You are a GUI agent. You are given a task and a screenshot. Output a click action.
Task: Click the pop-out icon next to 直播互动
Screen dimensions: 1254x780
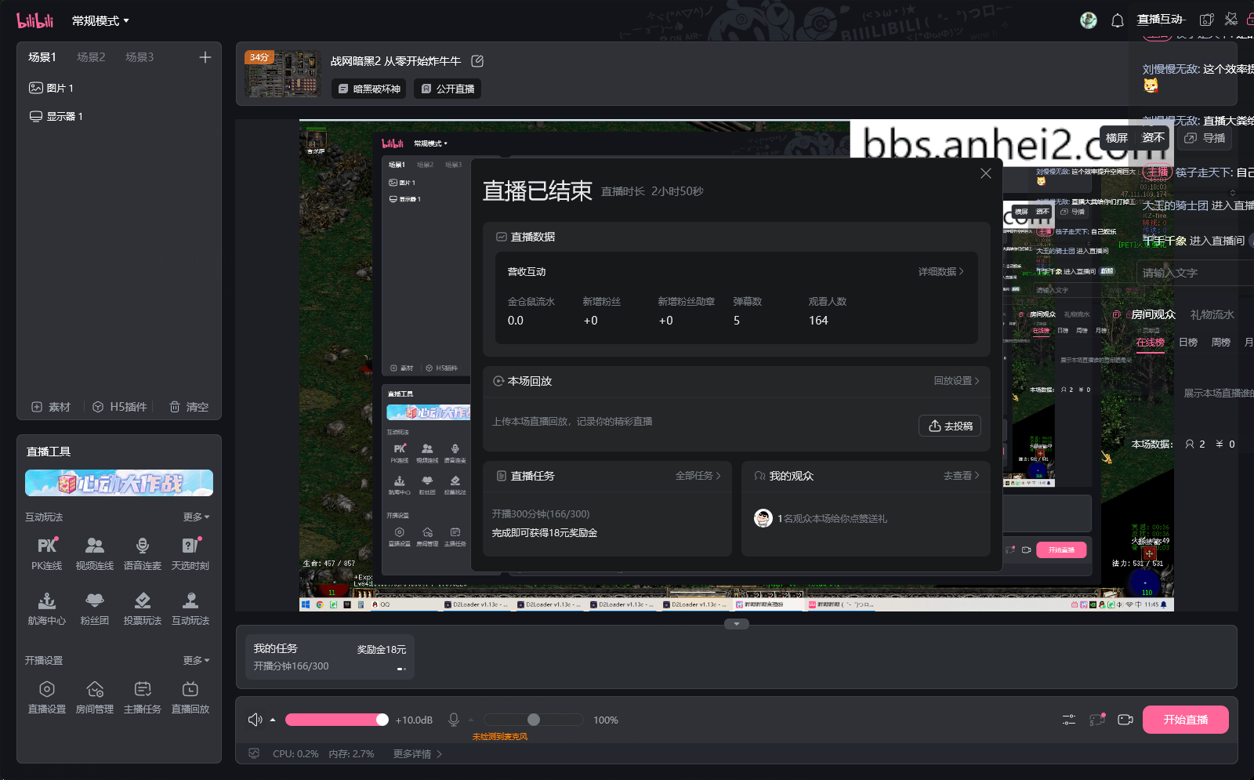(1207, 20)
